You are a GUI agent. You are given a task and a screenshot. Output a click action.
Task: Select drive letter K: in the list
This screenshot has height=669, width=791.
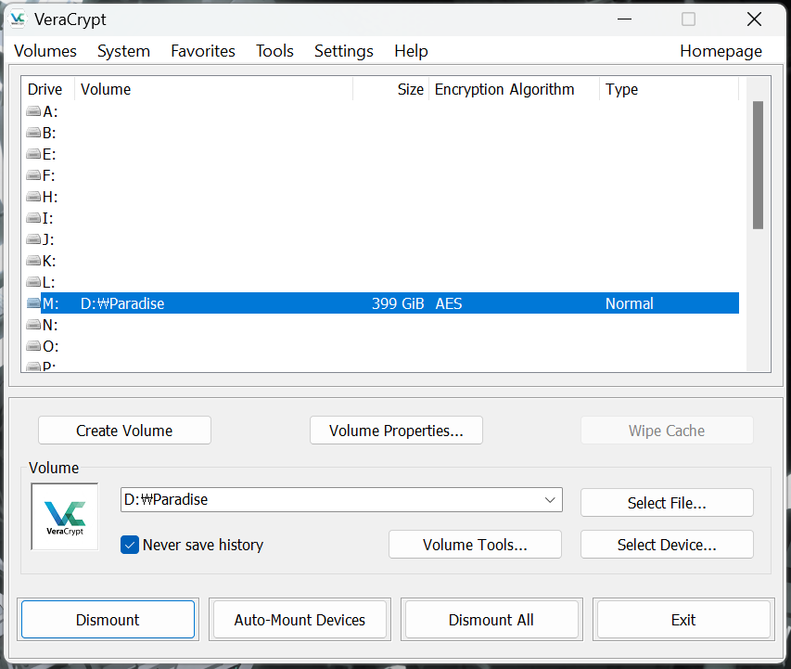point(49,261)
